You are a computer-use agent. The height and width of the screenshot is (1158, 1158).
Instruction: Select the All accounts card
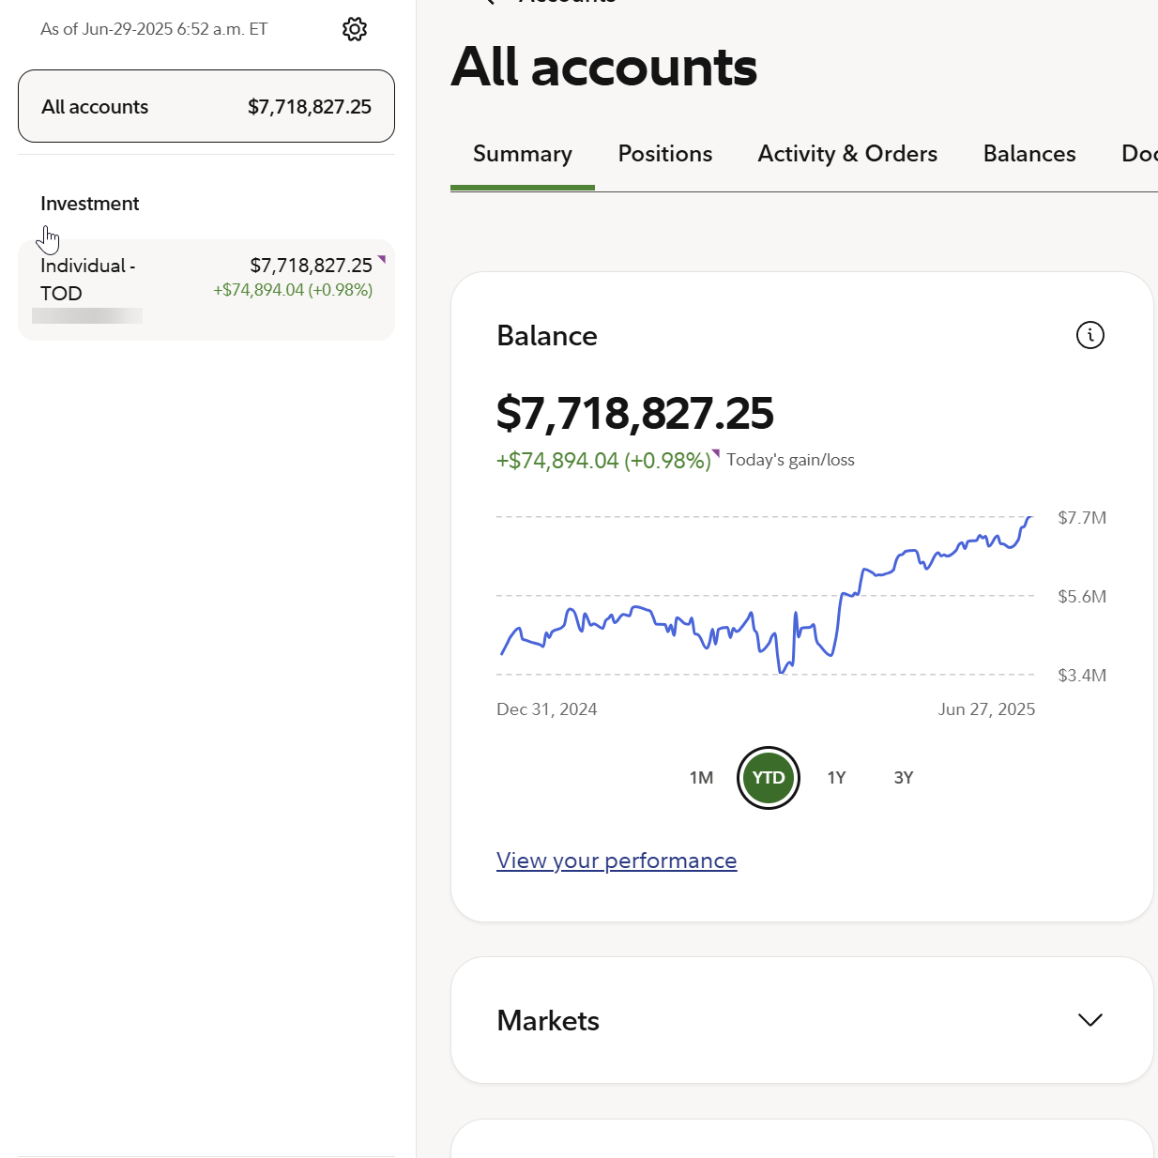206,106
